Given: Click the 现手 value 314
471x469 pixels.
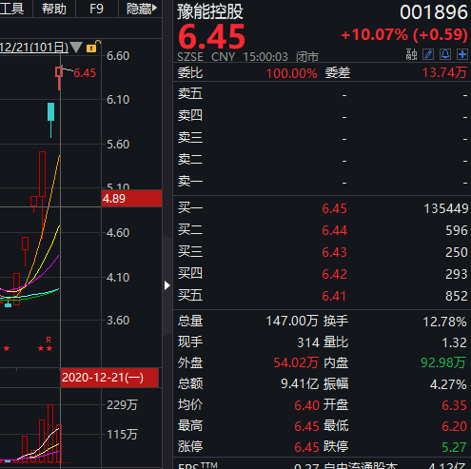Looking at the screenshot, I should pyautogui.click(x=308, y=342).
